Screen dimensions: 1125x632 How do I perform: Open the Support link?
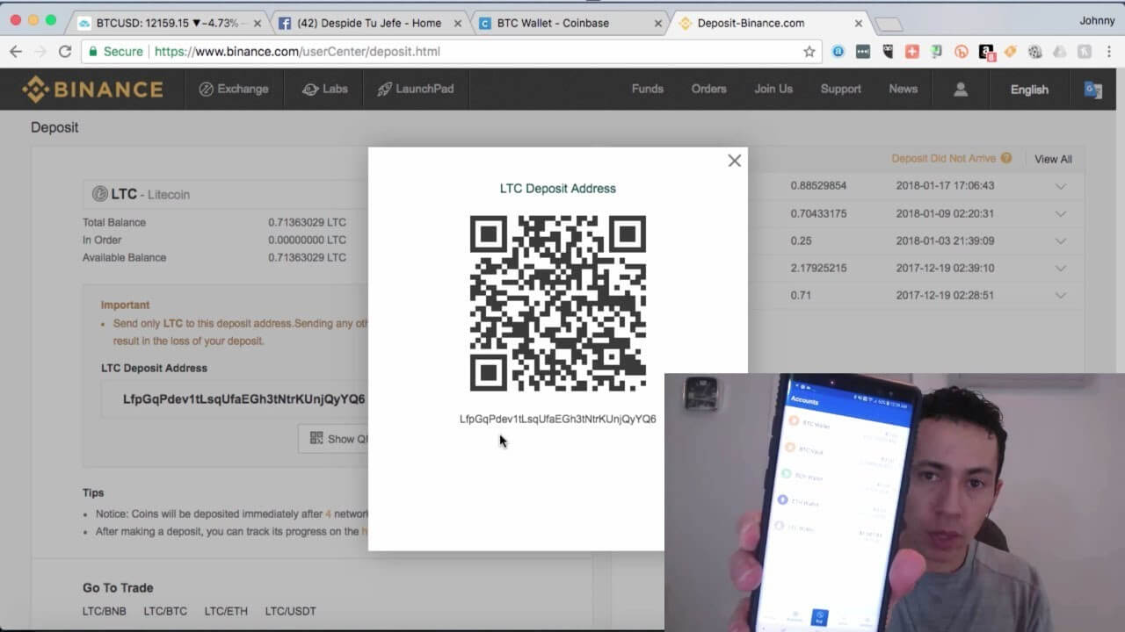click(x=840, y=89)
